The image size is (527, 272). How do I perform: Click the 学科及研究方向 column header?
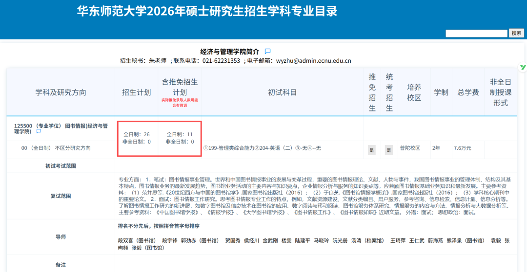click(61, 92)
